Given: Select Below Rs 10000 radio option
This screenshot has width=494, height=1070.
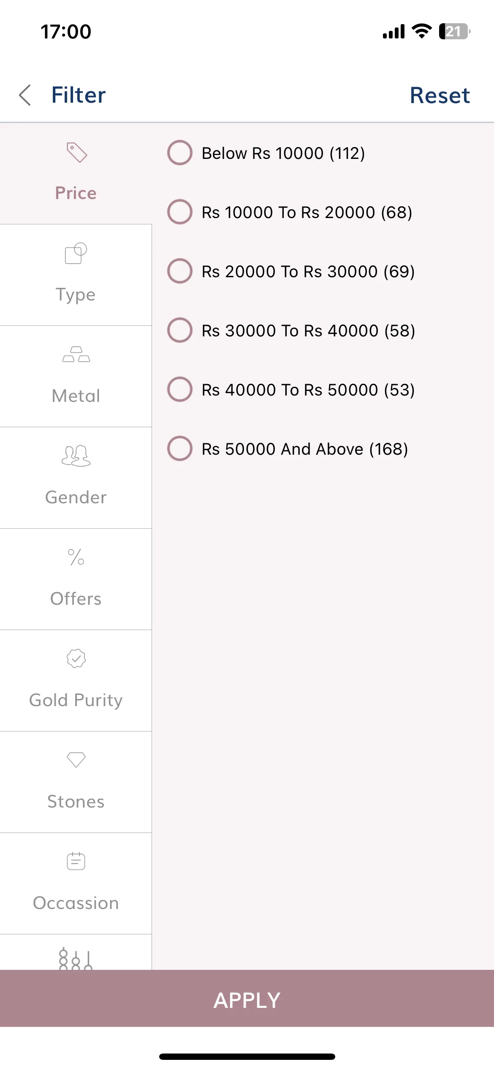Looking at the screenshot, I should [180, 153].
